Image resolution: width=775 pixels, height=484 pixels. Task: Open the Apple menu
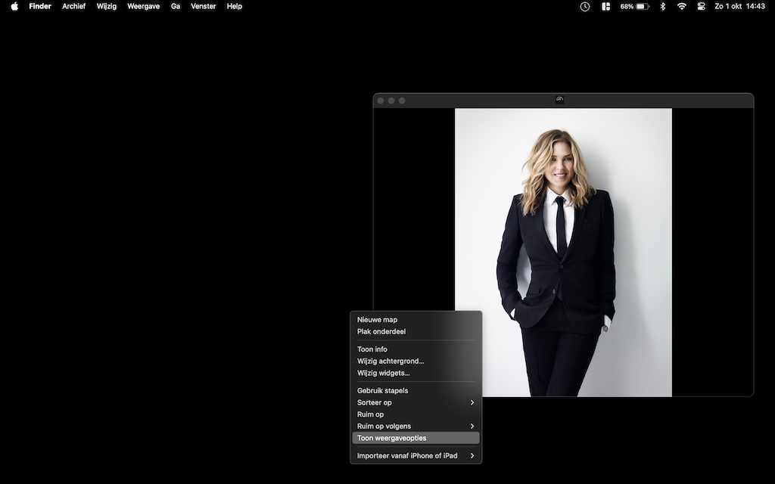pos(14,6)
